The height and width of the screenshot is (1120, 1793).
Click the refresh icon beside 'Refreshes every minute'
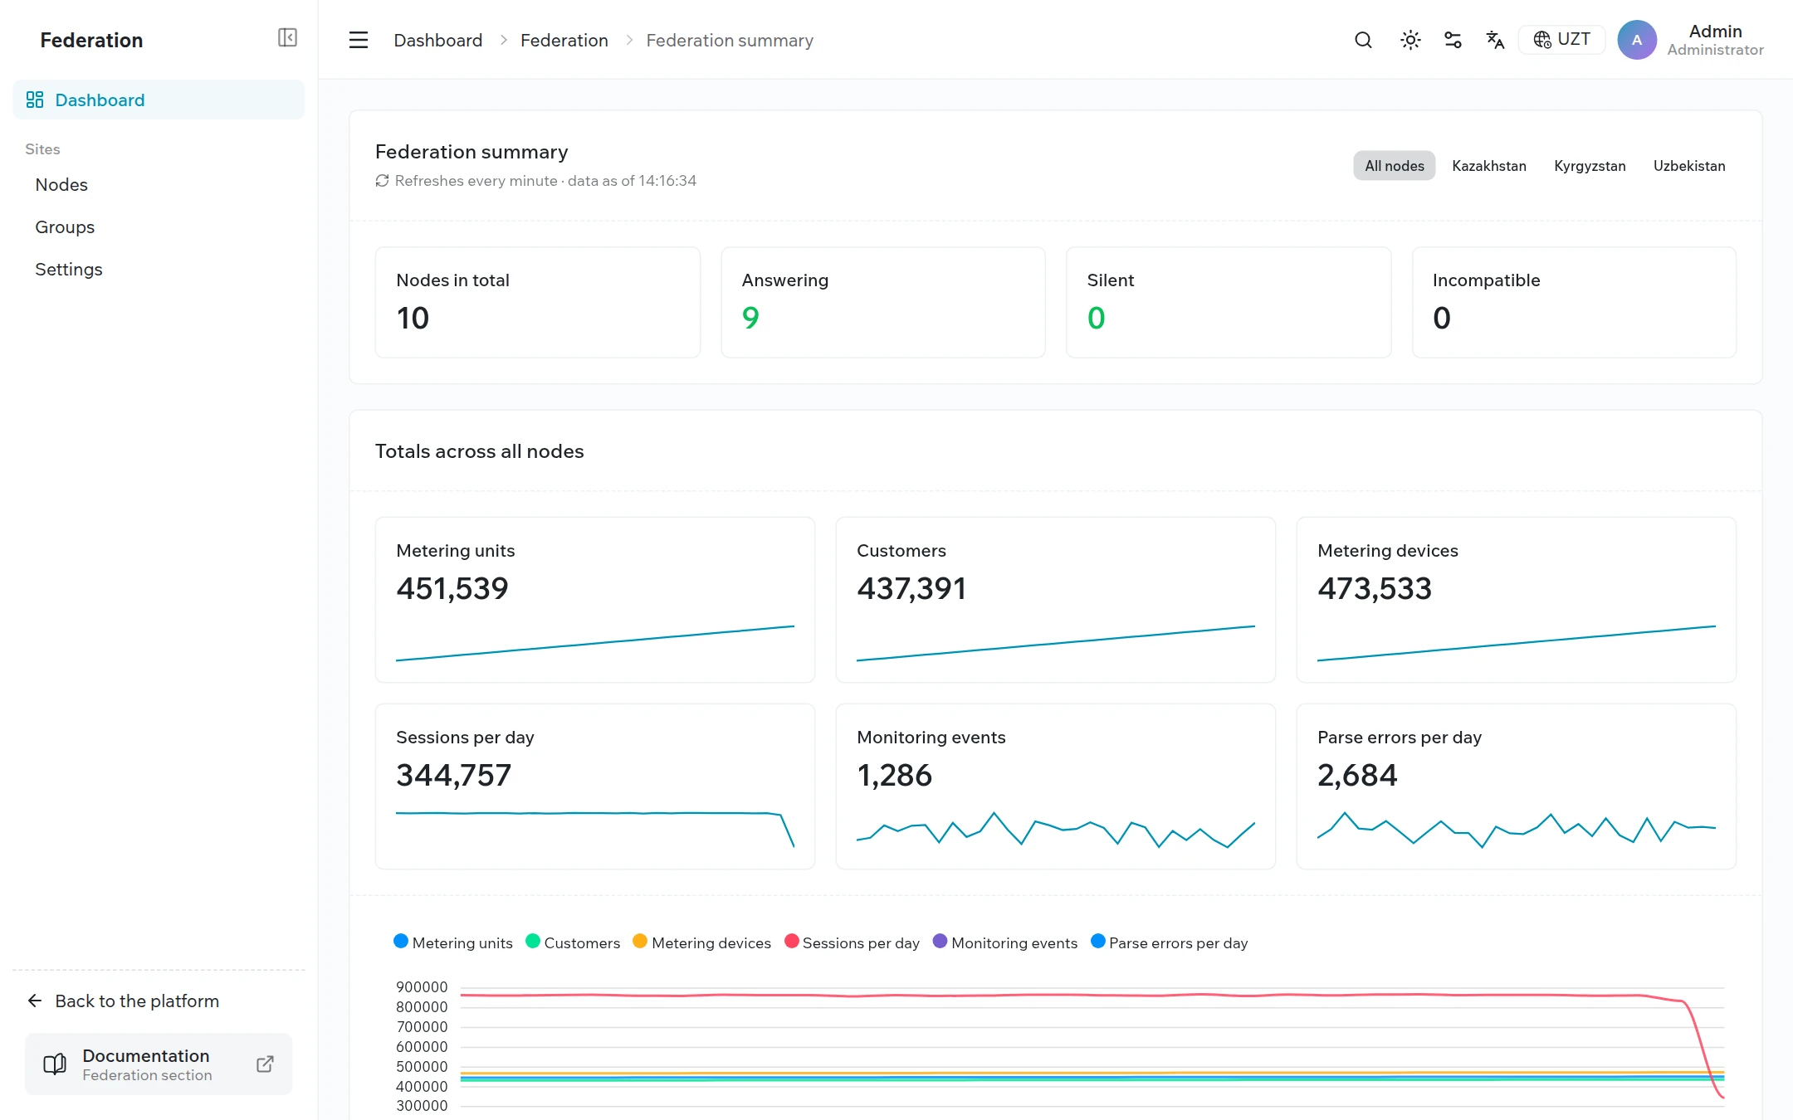(x=382, y=181)
